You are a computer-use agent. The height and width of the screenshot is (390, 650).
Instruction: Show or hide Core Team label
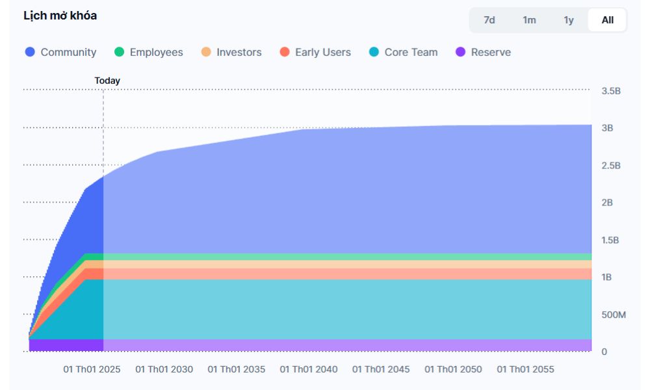tap(411, 53)
